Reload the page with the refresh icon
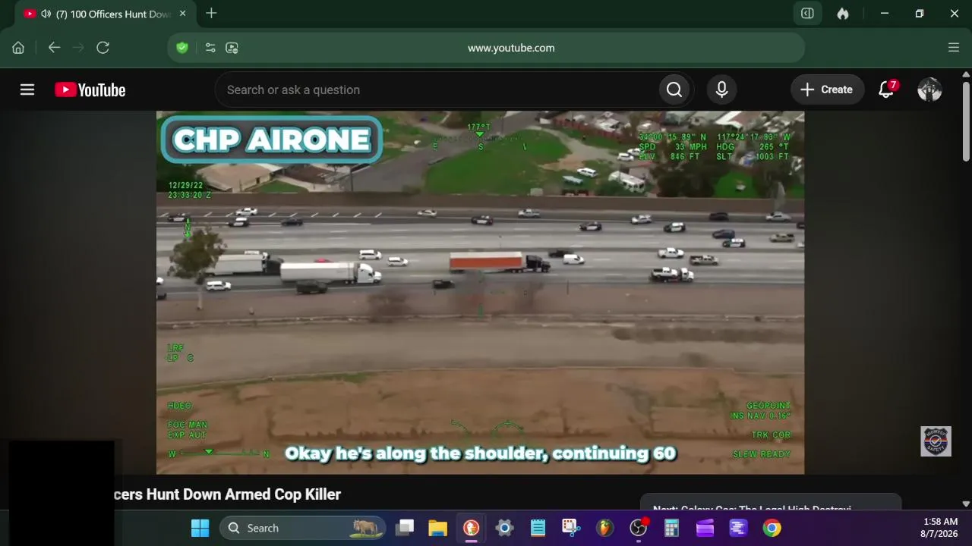The width and height of the screenshot is (972, 546). coord(103,48)
